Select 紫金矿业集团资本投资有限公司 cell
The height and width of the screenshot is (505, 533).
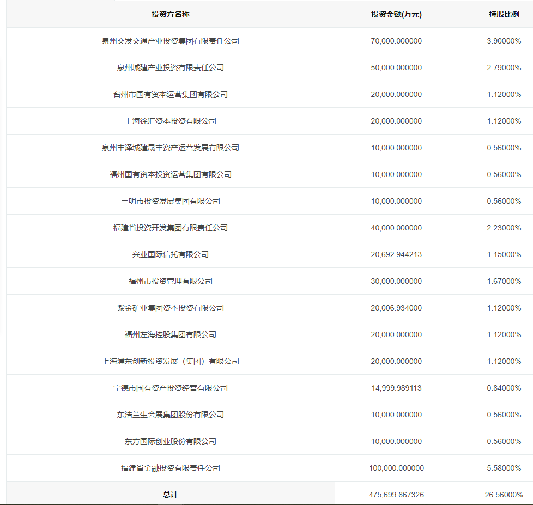[170, 308]
